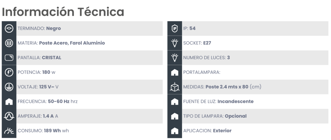This screenshot has width=331, height=140.
Task: Click the SOCKET E27 value text
Action: point(207,43)
